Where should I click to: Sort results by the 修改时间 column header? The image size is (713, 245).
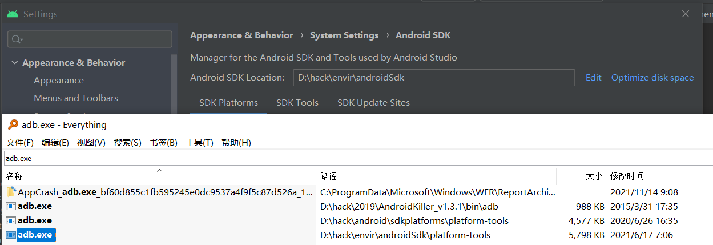click(x=627, y=176)
